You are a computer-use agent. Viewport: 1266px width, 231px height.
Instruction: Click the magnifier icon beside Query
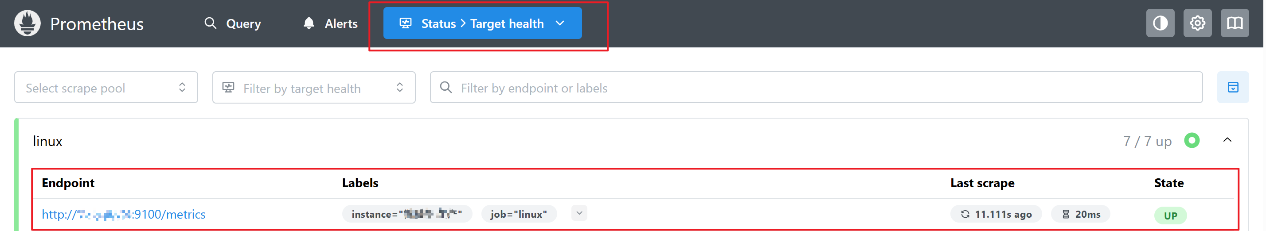coord(211,23)
